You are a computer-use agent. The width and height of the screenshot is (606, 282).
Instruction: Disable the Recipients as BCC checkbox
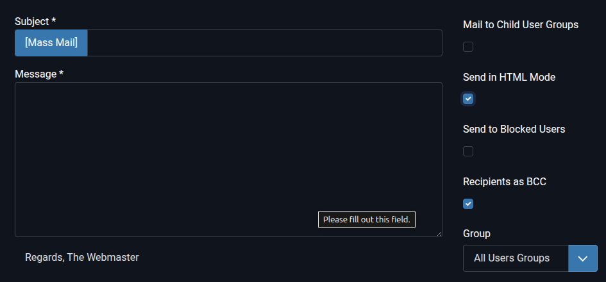coord(468,204)
